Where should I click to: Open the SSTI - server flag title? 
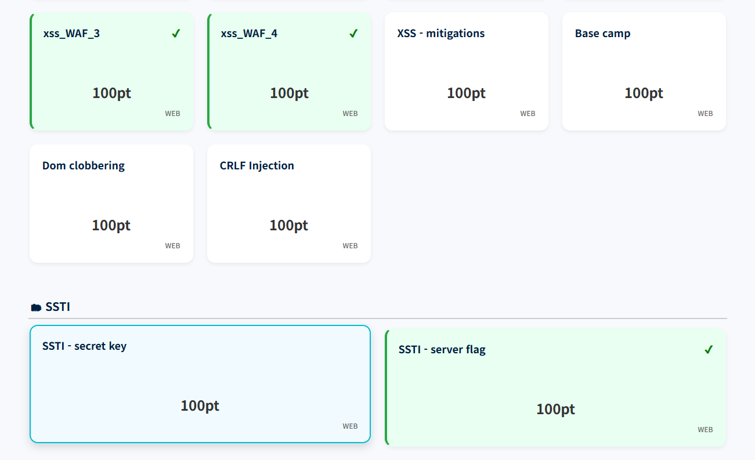[x=442, y=350]
